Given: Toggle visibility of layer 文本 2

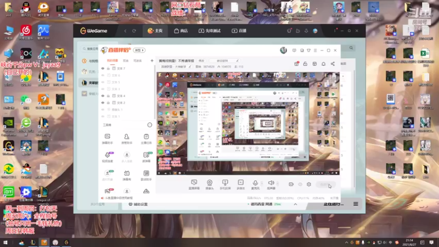Looking at the screenshot, I should tap(103, 103).
